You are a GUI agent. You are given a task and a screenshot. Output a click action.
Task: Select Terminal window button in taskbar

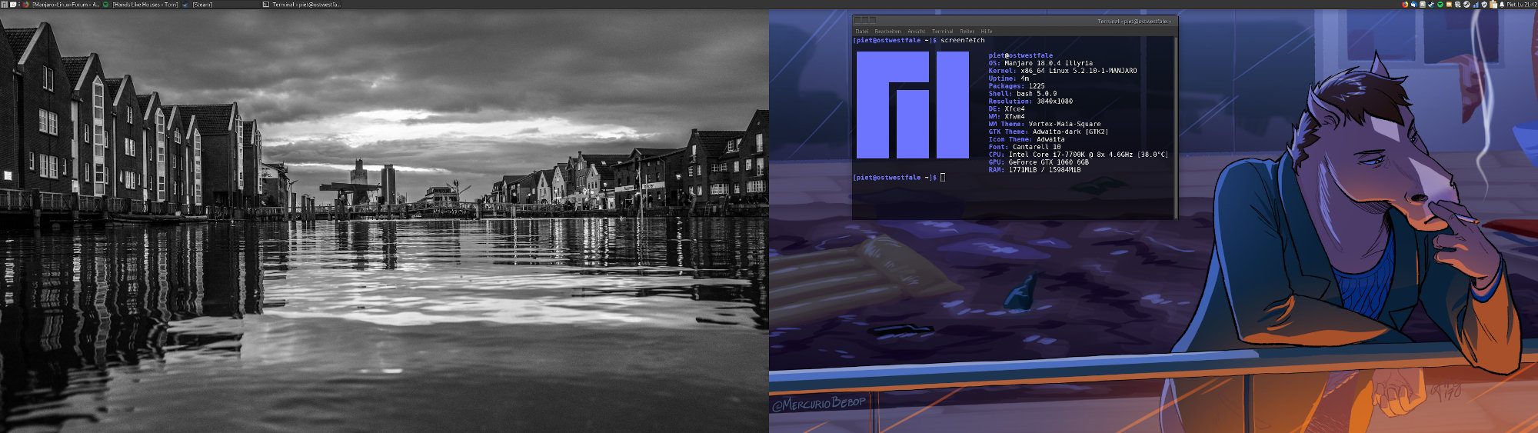305,5
